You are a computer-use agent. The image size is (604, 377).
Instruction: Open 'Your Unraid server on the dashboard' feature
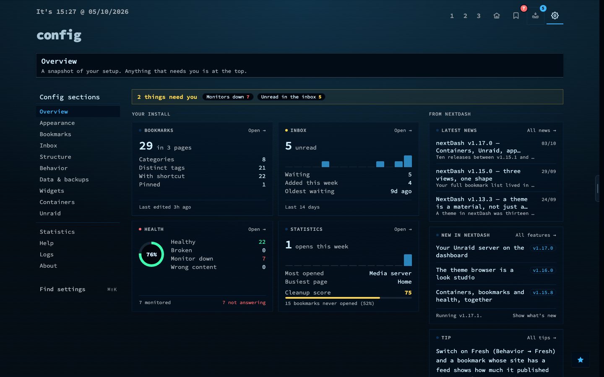click(496, 251)
